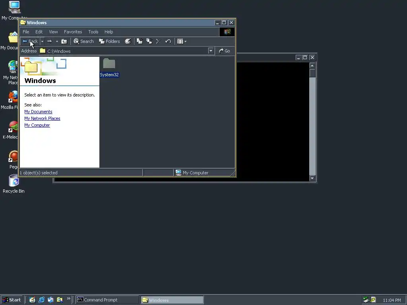
Task: Click the first Quick Launch icon
Action: [32, 300]
